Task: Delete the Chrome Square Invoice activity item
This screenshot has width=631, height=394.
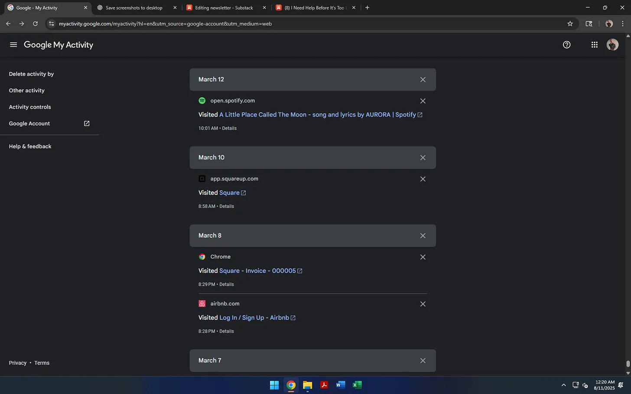Action: pyautogui.click(x=423, y=257)
